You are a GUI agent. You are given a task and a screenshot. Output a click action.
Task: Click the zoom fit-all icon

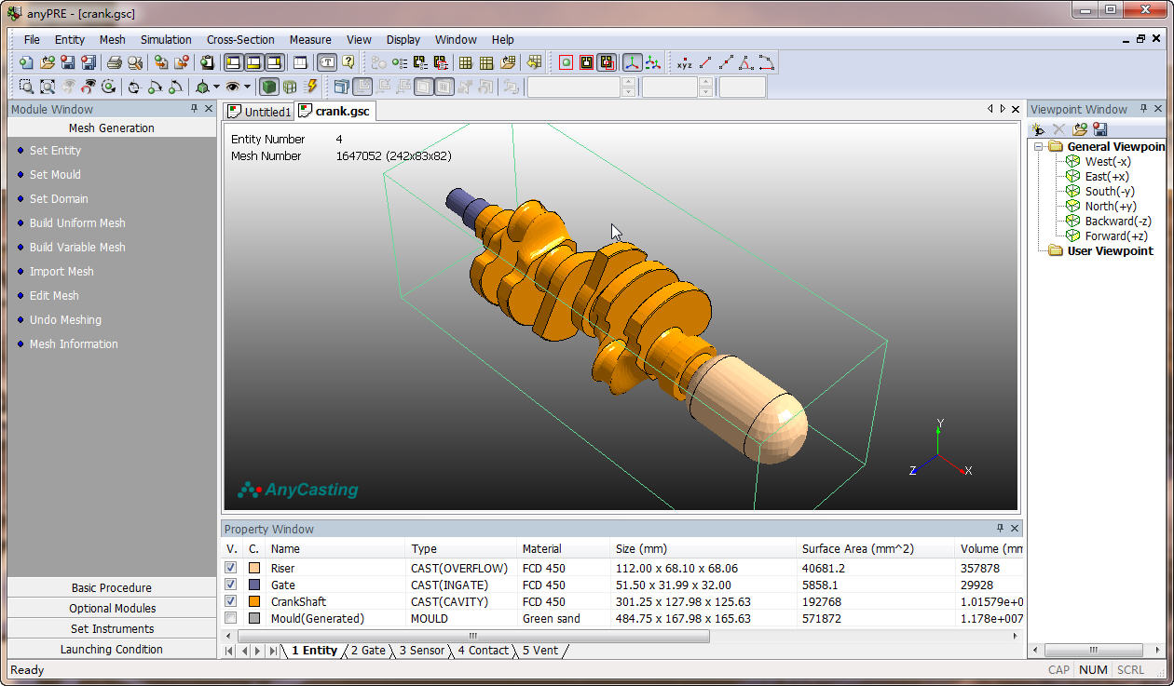[x=47, y=87]
